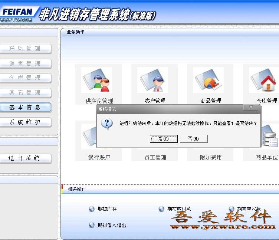Open the 期初应收款 link
This screenshot has width=279, height=240.
249,209
